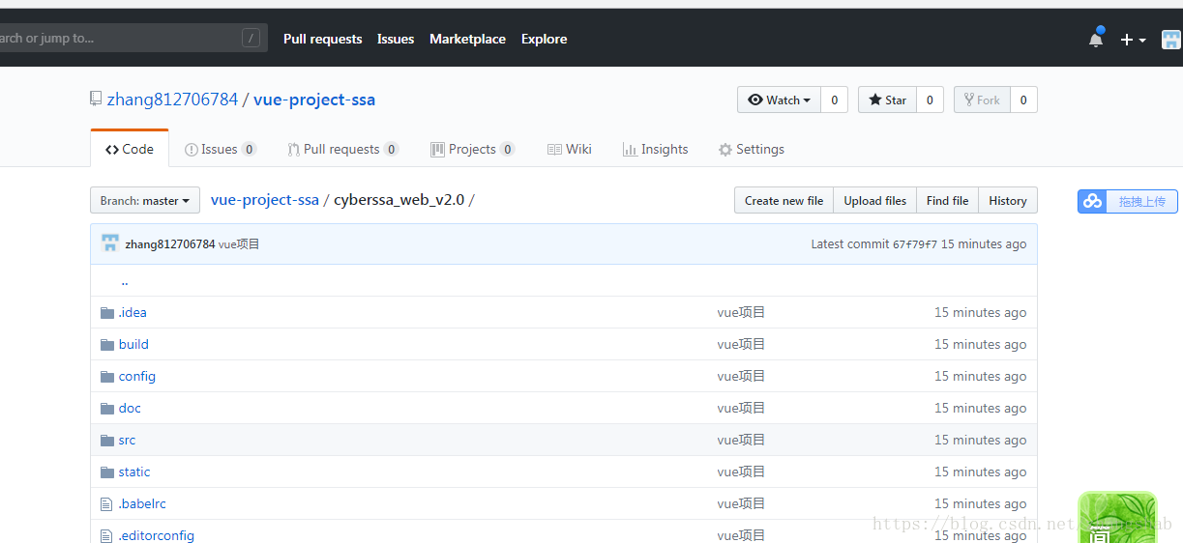The image size is (1183, 543).
Task: Open Issues in top navigation
Action: [396, 40]
